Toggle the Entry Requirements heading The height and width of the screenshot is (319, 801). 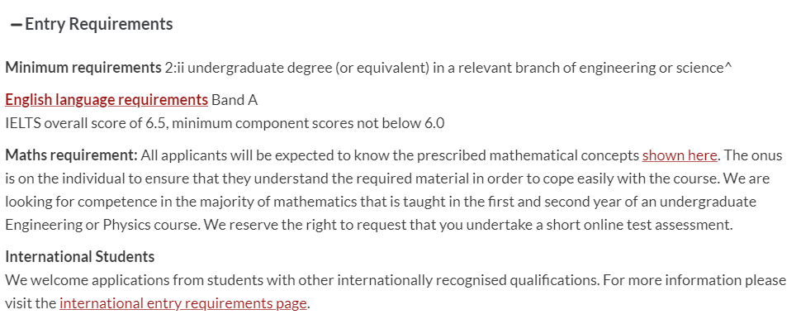98,24
